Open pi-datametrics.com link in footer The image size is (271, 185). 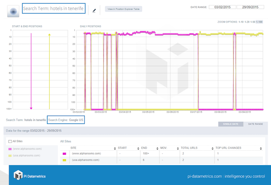click(205, 176)
